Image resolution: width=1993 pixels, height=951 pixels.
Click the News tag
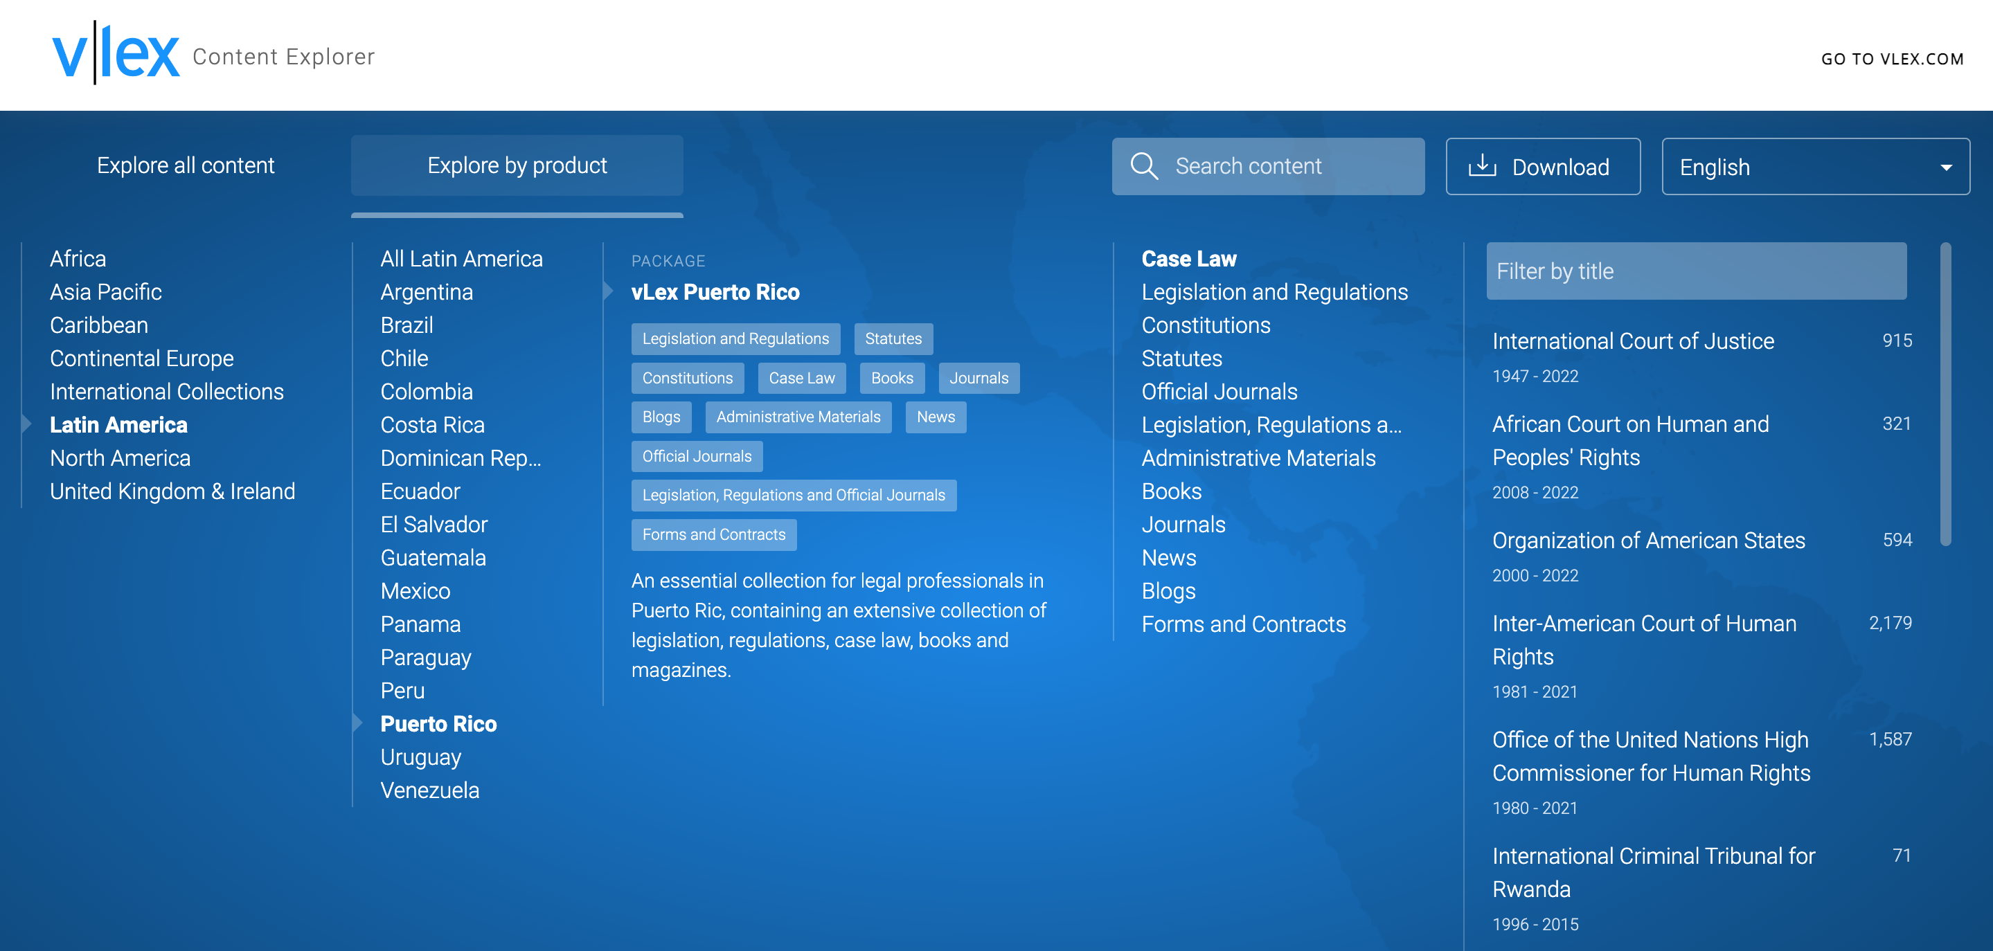(x=936, y=417)
